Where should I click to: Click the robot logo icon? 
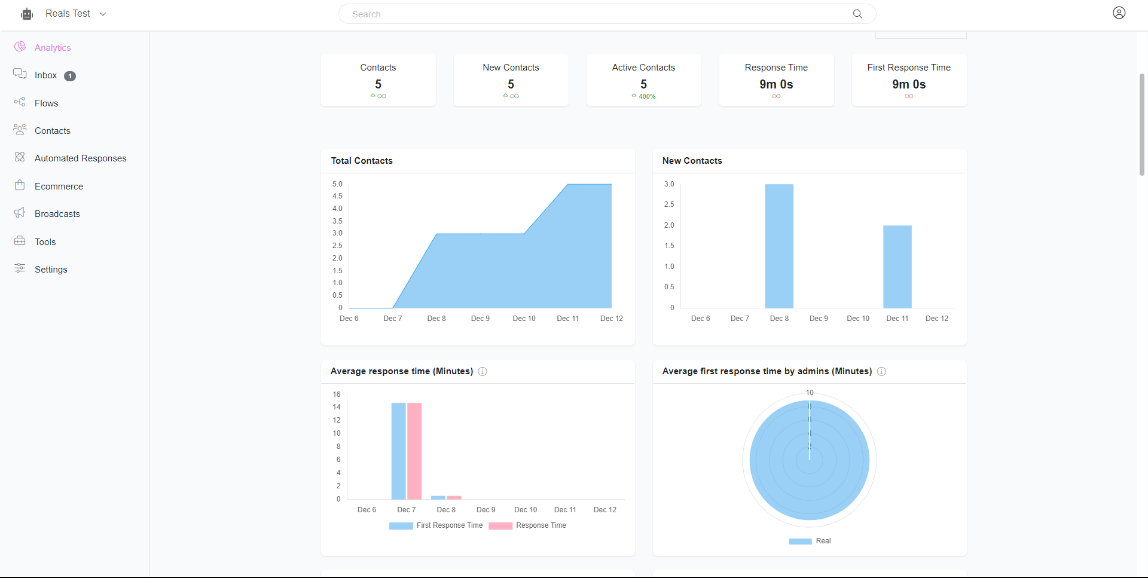coord(27,14)
